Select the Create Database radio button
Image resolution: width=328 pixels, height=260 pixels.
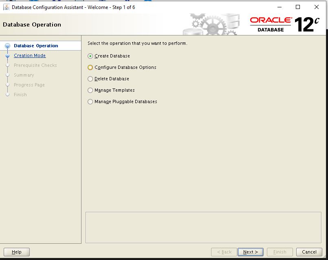point(90,56)
